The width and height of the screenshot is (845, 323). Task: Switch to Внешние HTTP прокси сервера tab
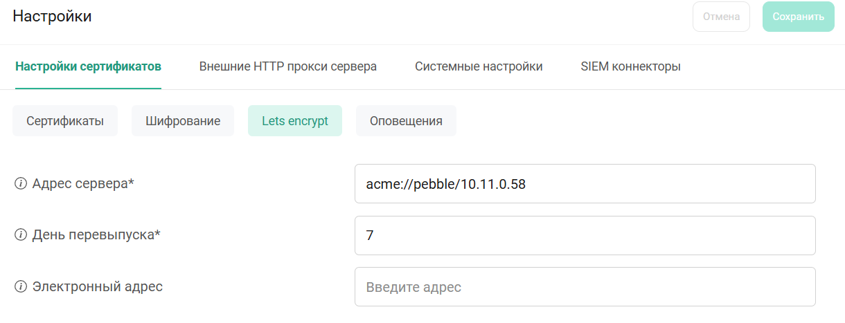pyautogui.click(x=288, y=66)
